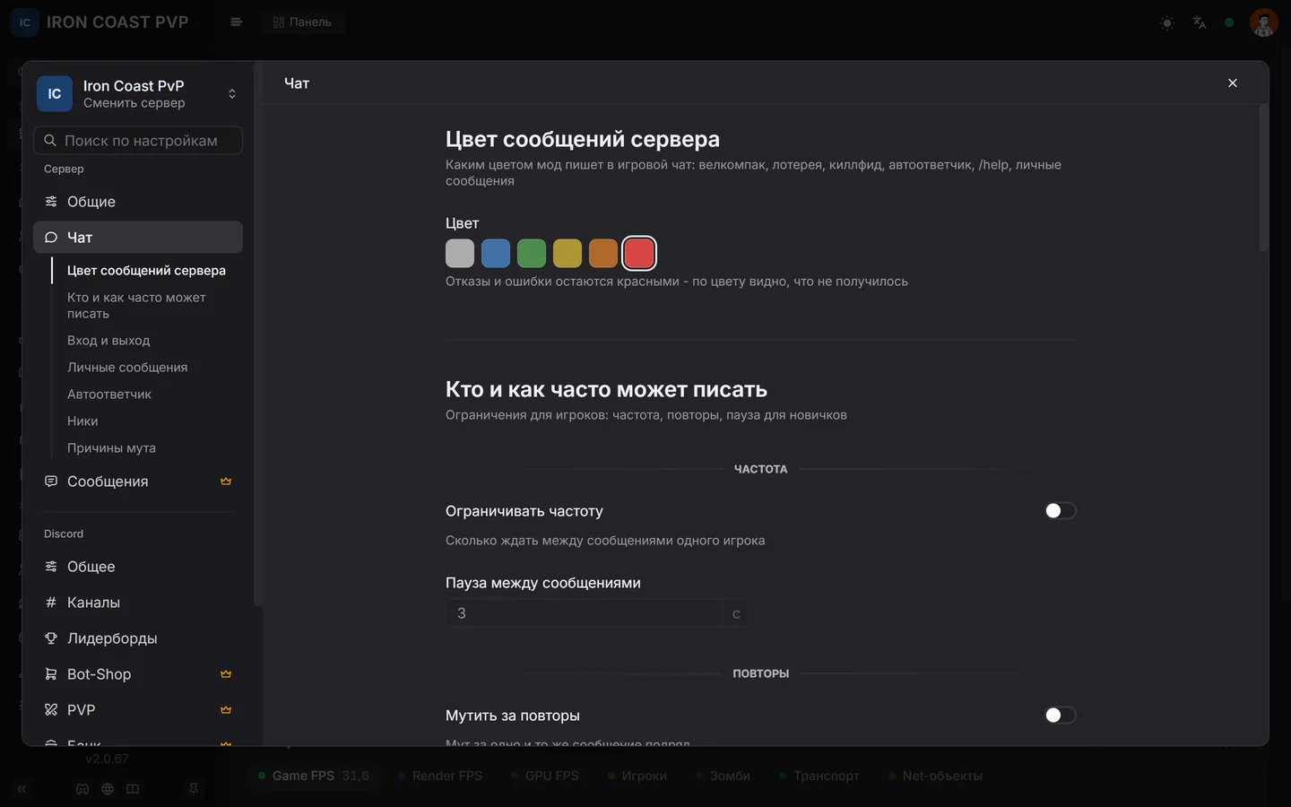This screenshot has height=807, width=1291.
Task: Collapse the sidebar with double-chevron icon
Action: [22, 789]
